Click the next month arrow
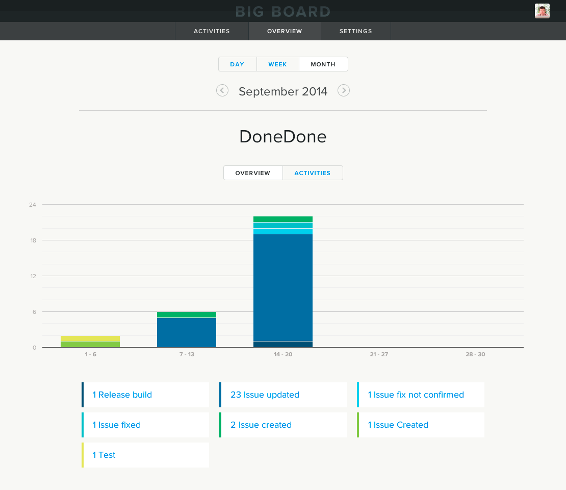The height and width of the screenshot is (490, 566). [x=344, y=90]
